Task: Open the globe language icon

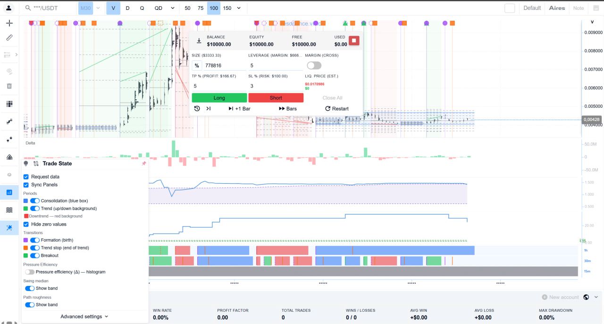Action: [586, 297]
